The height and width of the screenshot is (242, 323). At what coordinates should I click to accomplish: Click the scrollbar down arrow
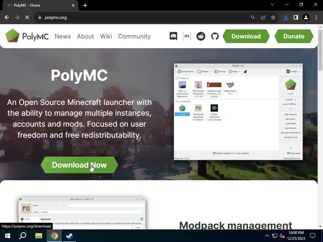point(320,227)
